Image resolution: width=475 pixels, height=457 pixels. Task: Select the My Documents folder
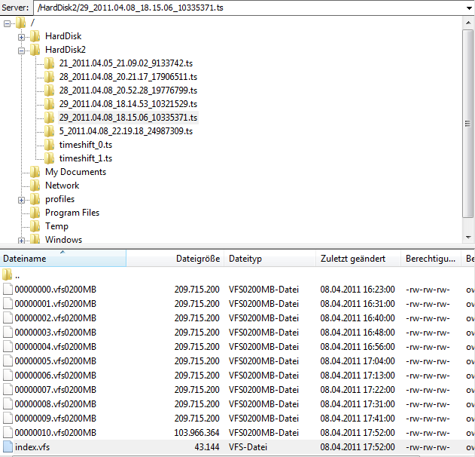click(x=76, y=172)
